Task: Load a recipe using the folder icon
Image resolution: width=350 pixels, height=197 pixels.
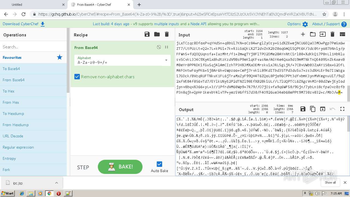Action: (157, 34)
